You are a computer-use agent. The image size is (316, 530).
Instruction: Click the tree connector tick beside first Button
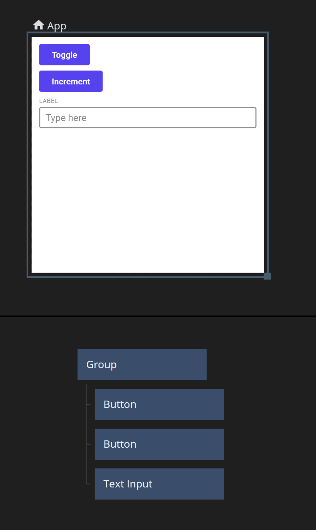pos(88,404)
